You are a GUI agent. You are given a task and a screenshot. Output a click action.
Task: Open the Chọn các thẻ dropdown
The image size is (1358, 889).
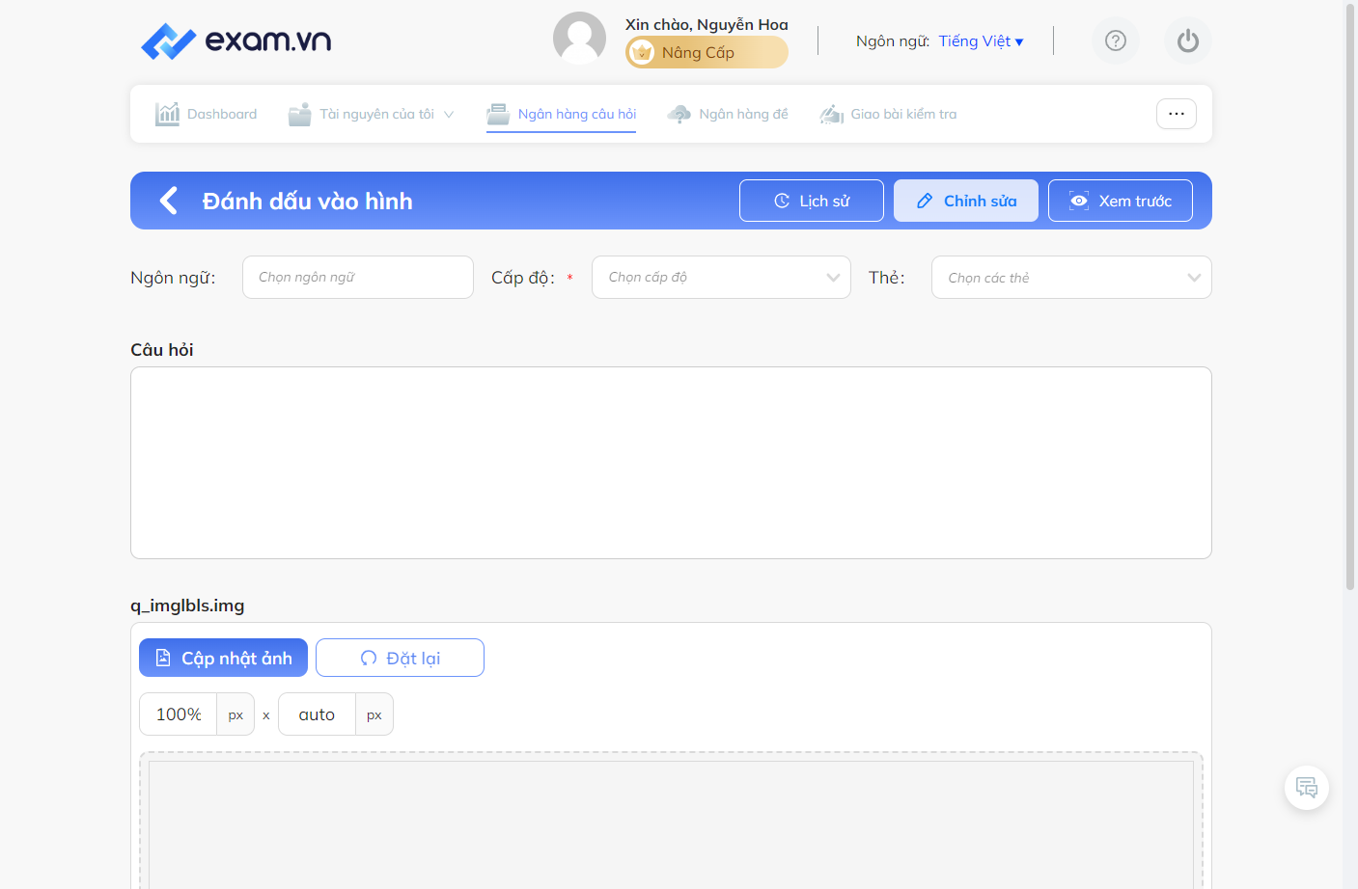1071,277
